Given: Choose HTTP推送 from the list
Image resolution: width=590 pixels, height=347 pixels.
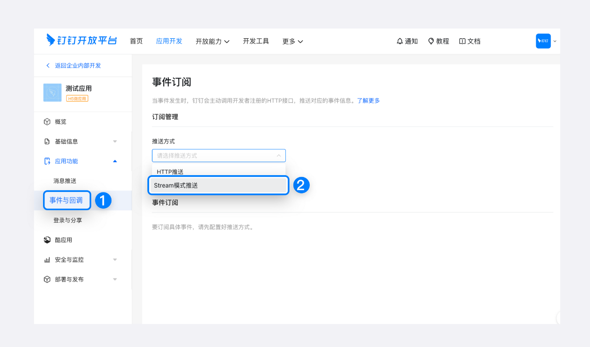Looking at the screenshot, I should click(x=170, y=171).
